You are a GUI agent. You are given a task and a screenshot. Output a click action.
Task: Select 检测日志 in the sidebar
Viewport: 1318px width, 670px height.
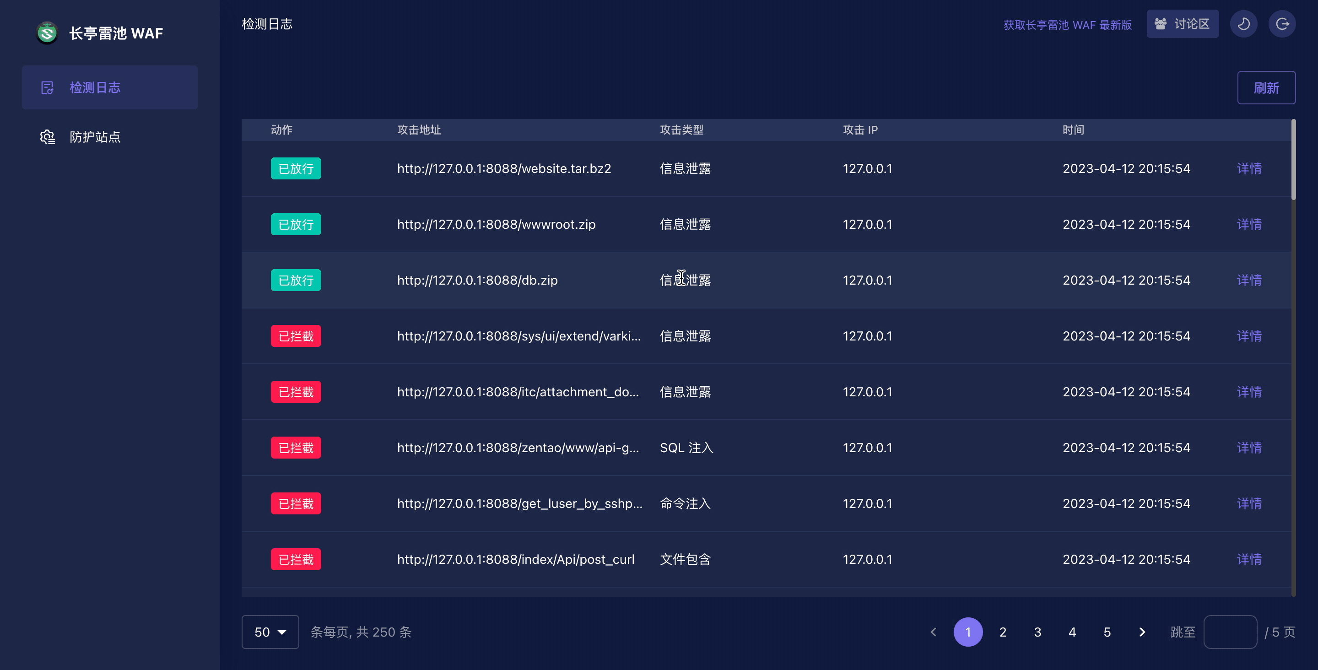coord(95,87)
